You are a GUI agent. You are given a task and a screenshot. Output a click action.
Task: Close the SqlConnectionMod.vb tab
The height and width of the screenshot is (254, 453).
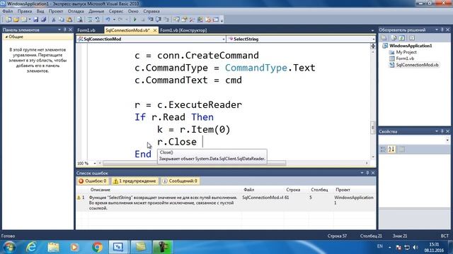click(x=155, y=30)
